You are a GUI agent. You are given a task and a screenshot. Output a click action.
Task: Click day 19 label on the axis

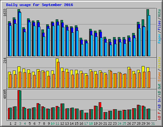96,124
